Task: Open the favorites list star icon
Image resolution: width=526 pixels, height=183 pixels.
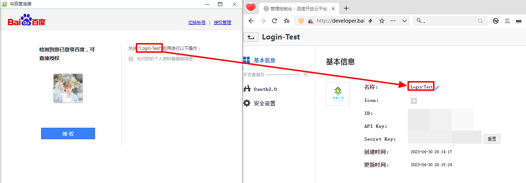Action: pos(287,21)
